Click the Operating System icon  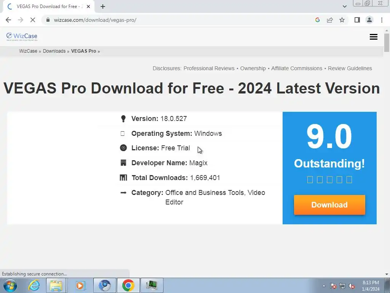pyautogui.click(x=123, y=134)
